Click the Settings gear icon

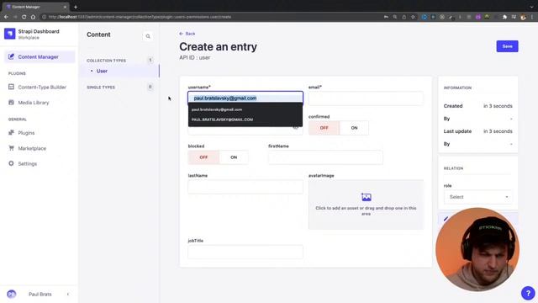11,163
